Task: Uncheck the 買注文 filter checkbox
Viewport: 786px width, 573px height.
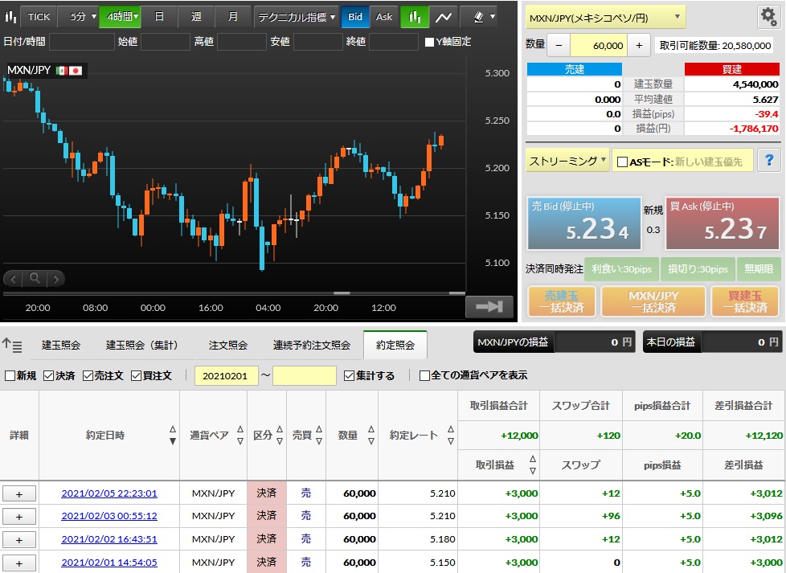Action: 136,375
